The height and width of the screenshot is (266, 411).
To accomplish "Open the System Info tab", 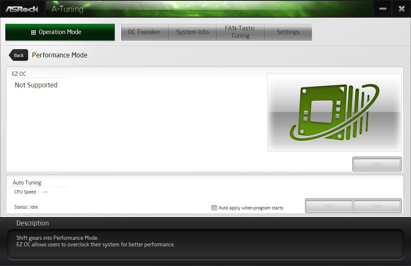I will pyautogui.click(x=192, y=32).
